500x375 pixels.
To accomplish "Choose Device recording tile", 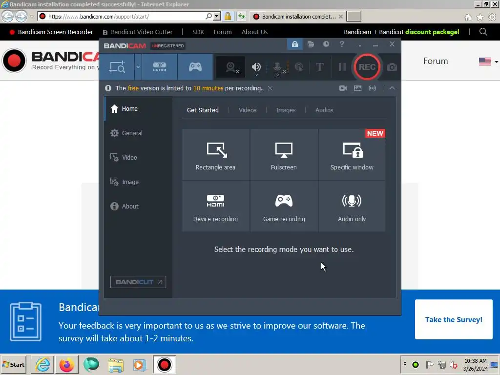I will tap(215, 207).
